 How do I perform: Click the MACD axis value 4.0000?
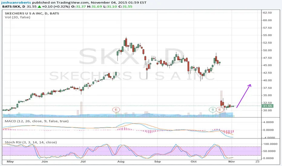(x=268, y=122)
